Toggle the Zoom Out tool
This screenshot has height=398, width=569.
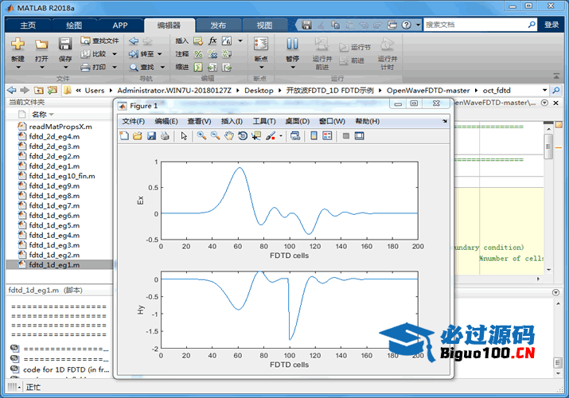point(216,136)
